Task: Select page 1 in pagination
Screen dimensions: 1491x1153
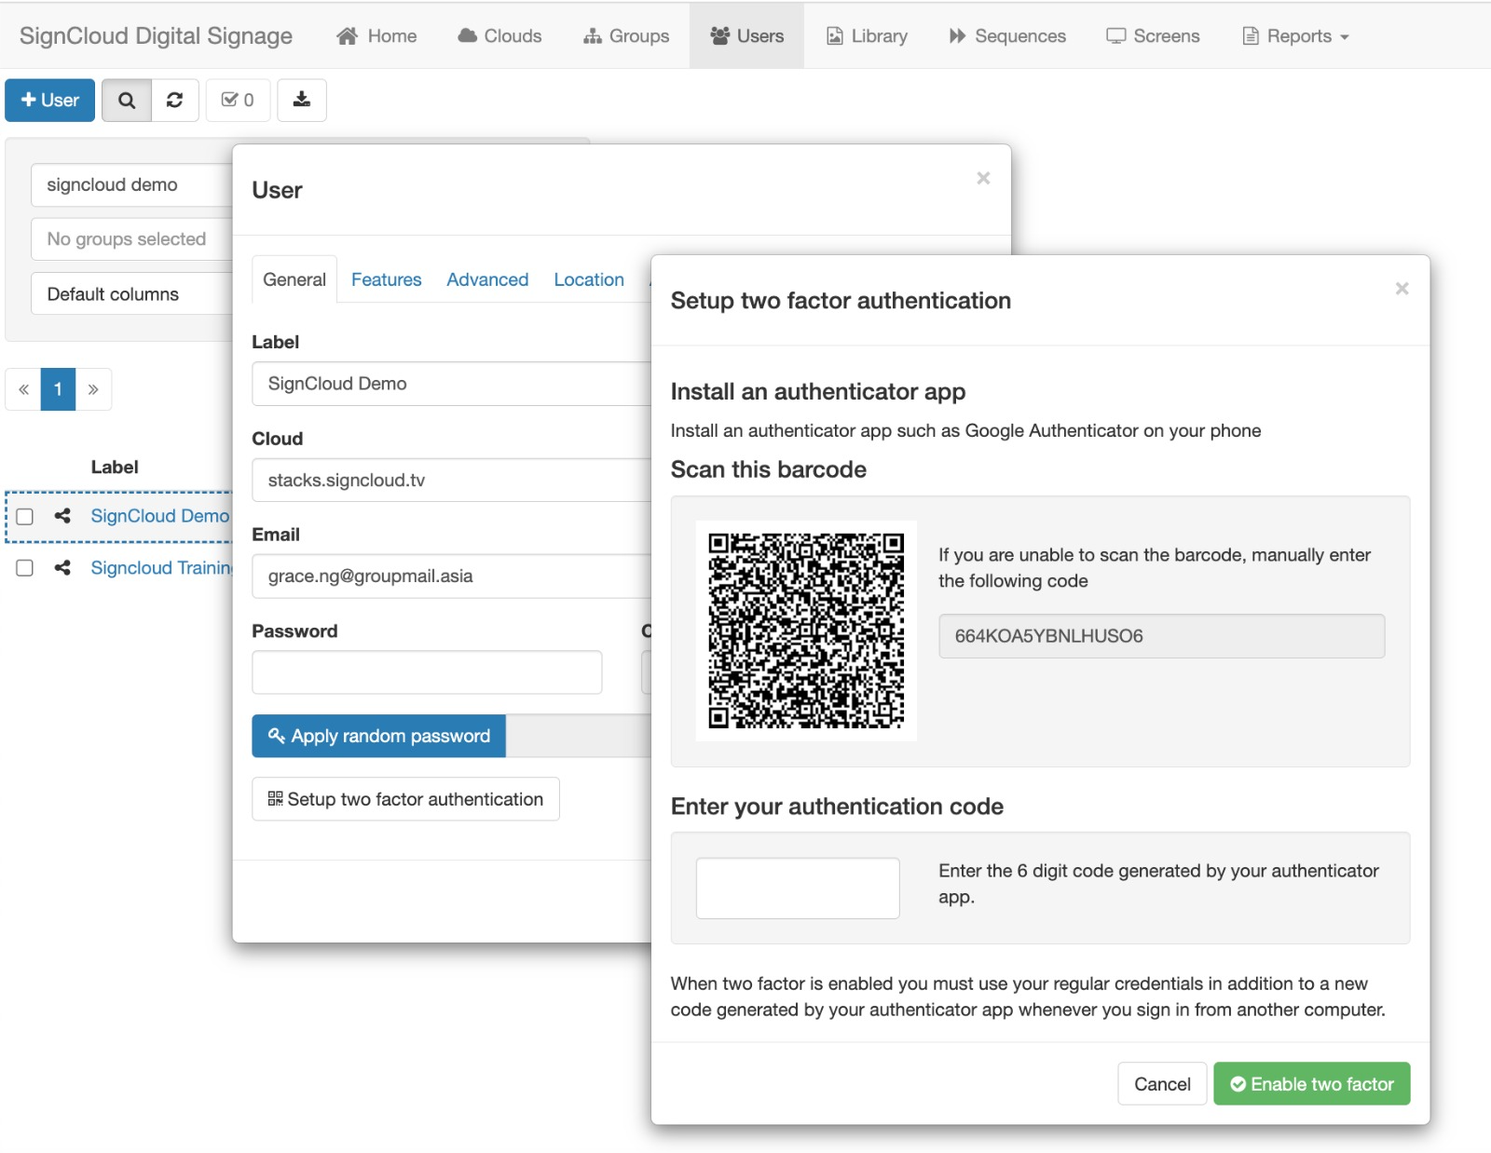Action: [x=58, y=389]
